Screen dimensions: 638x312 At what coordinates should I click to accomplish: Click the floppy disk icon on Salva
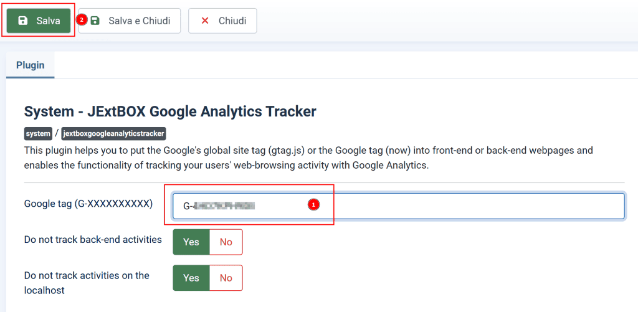(23, 21)
